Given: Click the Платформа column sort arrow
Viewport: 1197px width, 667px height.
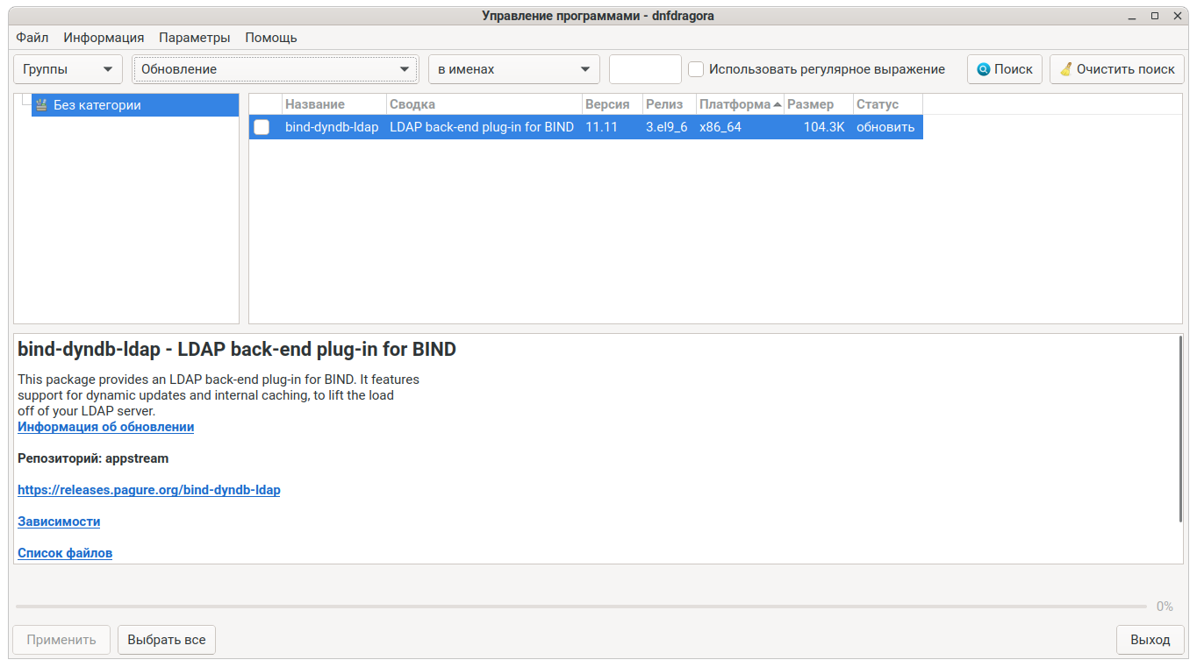Looking at the screenshot, I should [778, 104].
